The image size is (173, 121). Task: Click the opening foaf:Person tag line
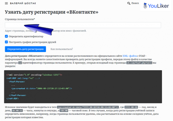pos(17,82)
